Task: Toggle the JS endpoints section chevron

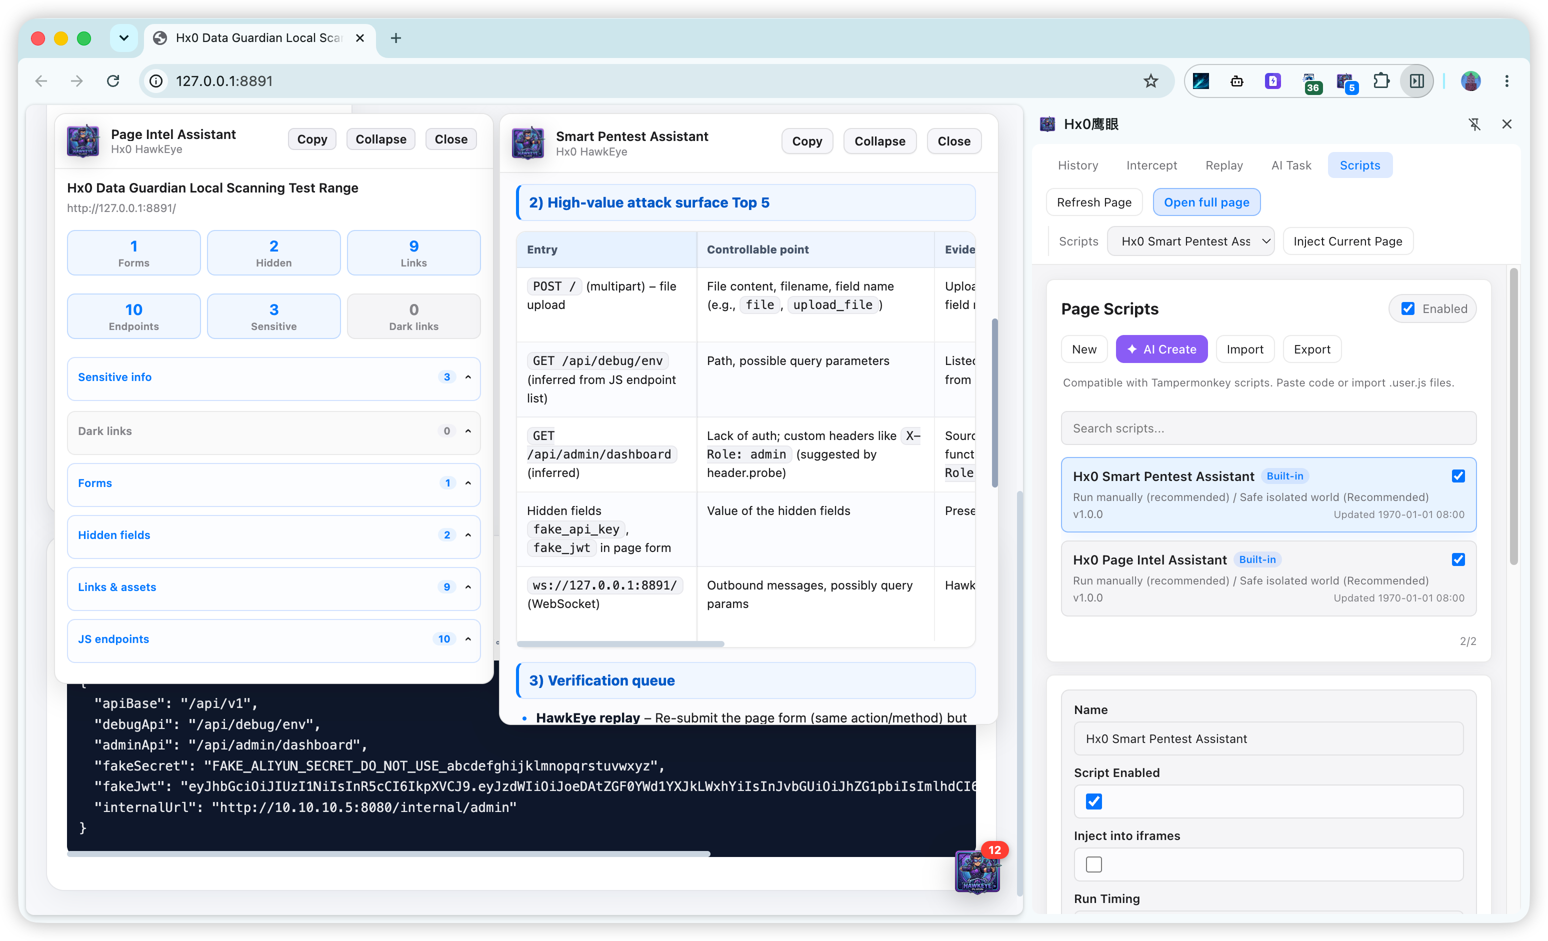Action: coord(468,639)
